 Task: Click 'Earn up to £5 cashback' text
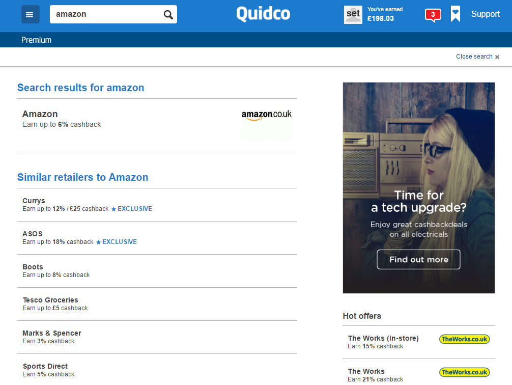55,308
